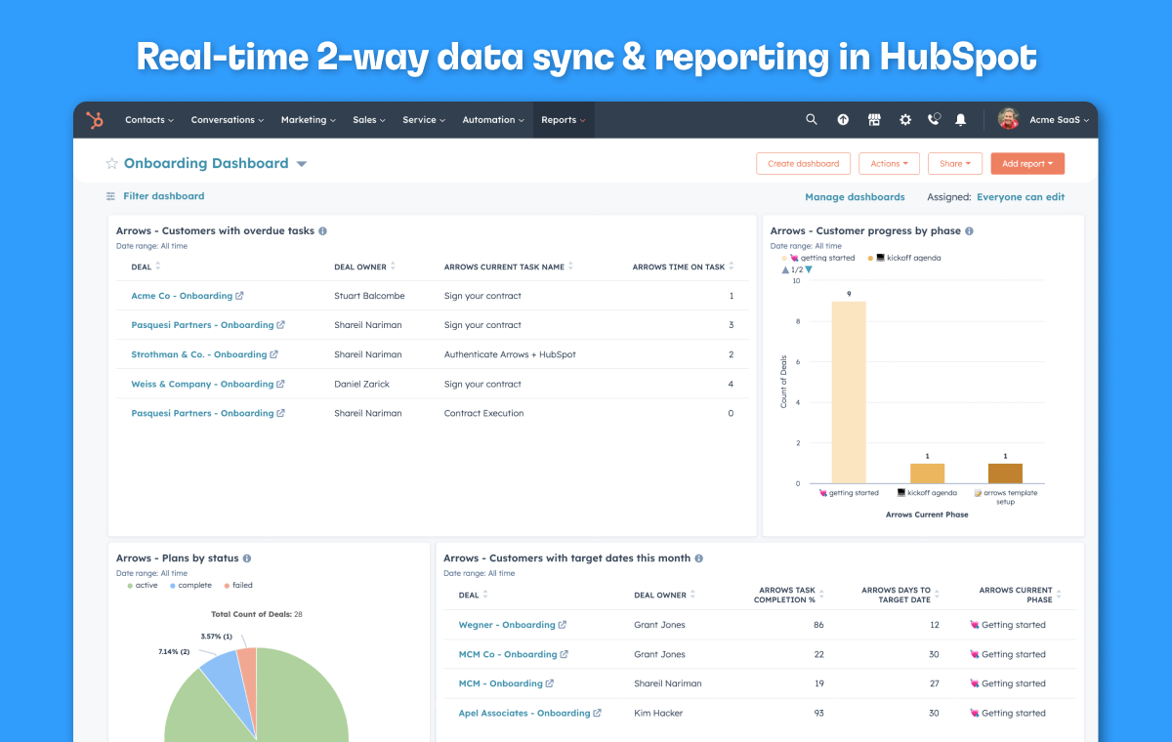Click the calling phone icon

[x=934, y=119]
